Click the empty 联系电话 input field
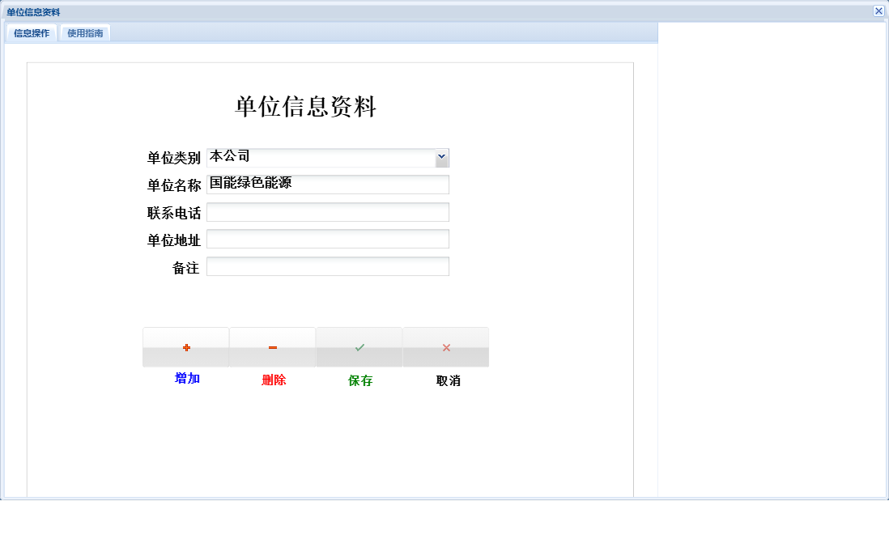Viewport: 889px width, 556px height. pyautogui.click(x=327, y=211)
